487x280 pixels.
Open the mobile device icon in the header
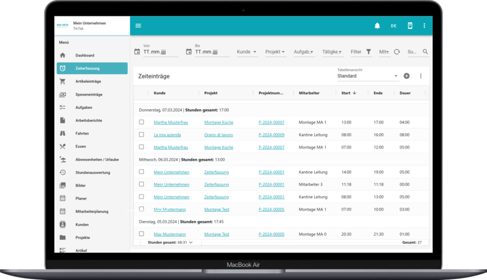[x=410, y=26]
